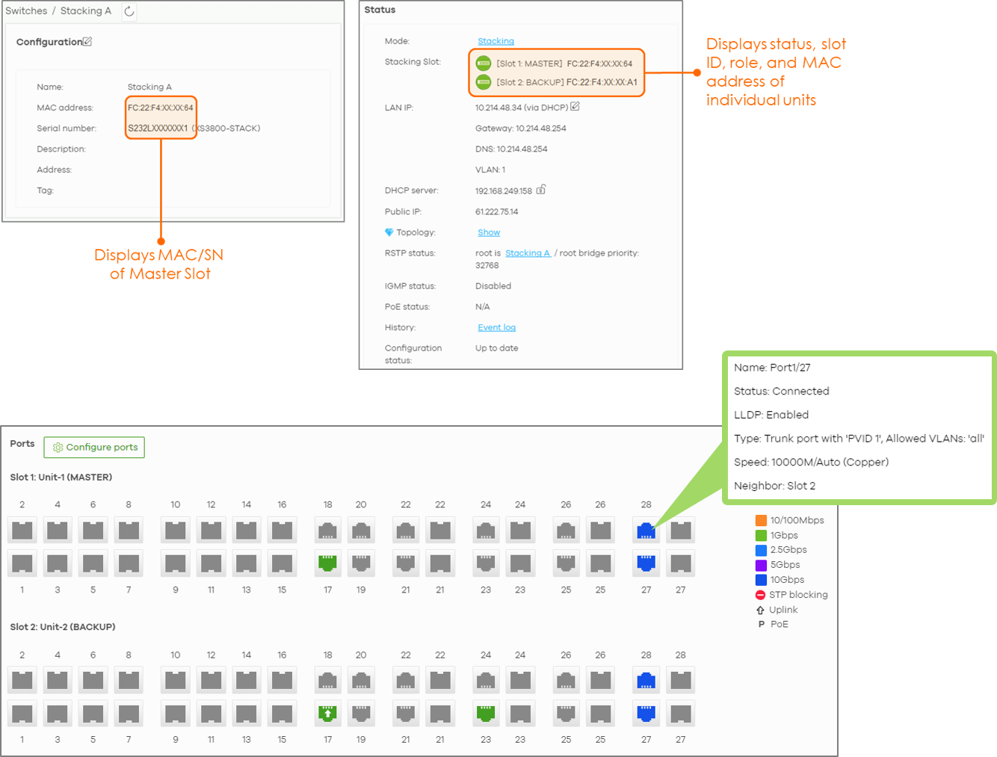Edit LAN IP using the pencil icon
The height and width of the screenshot is (757, 997).
575,107
